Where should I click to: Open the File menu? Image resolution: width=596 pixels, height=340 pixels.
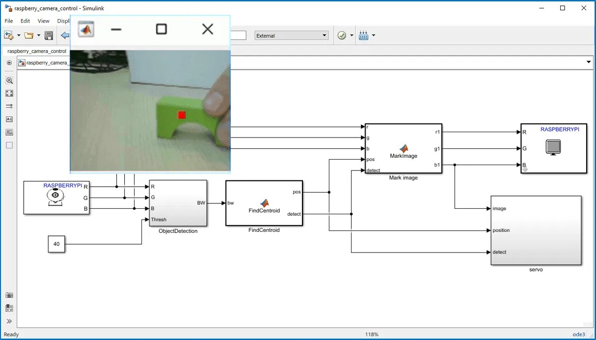tap(8, 21)
